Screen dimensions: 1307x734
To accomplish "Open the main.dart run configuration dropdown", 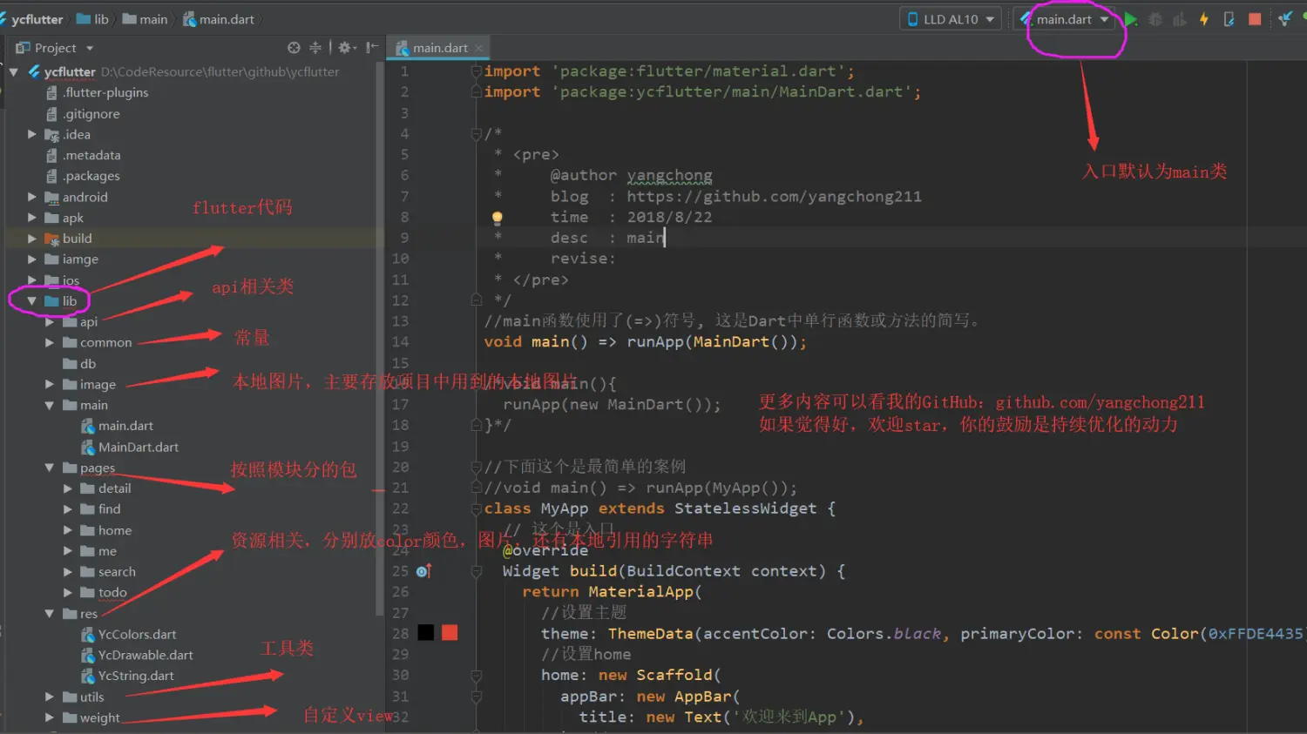I will 1065,19.
